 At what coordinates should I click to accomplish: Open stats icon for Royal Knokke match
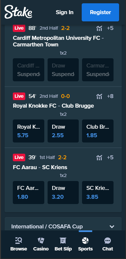(x=99, y=96)
